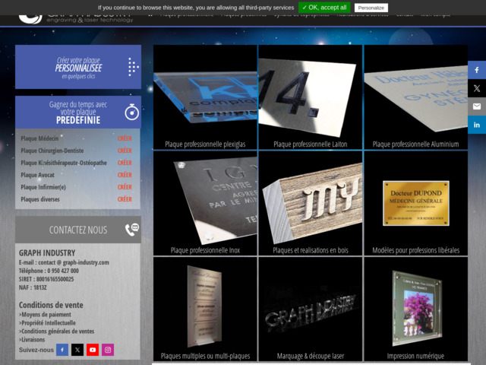Open Plaques multiples ou multi-plaques tile
This screenshot has height=365, width=486.
pyautogui.click(x=205, y=309)
